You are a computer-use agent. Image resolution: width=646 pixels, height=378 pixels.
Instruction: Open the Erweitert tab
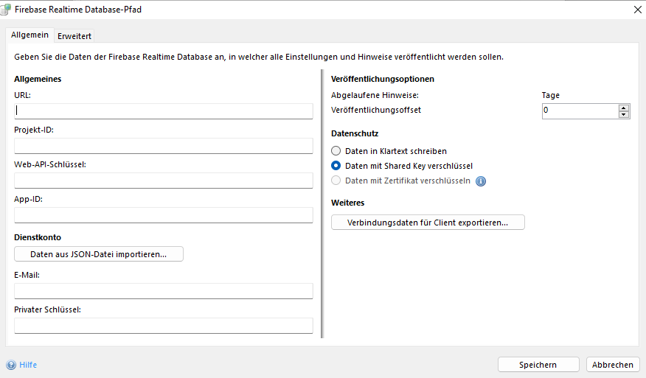coord(74,36)
